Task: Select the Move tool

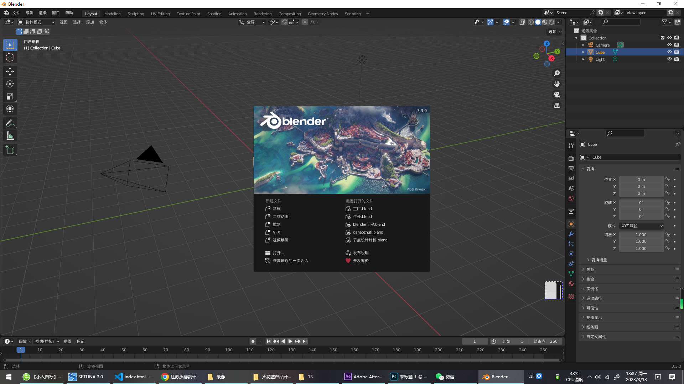Action: [10, 71]
